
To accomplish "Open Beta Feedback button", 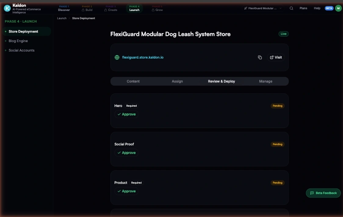I will tap(323, 193).
